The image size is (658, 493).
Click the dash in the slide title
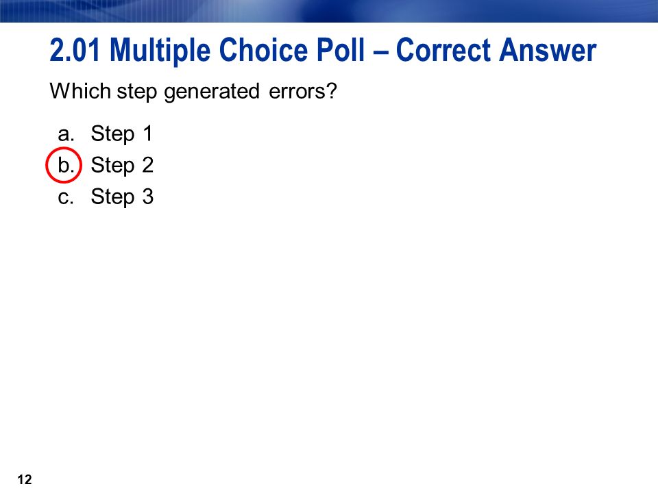click(380, 52)
